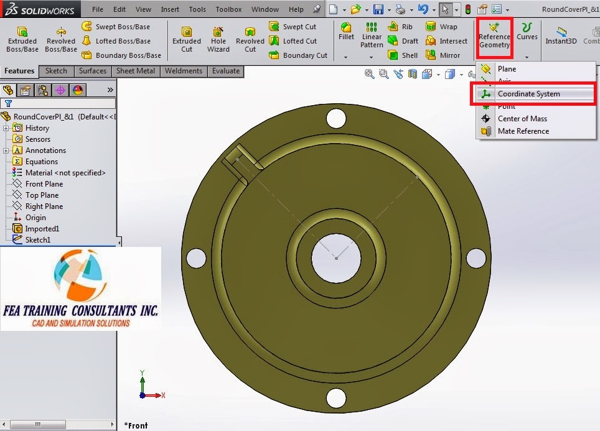600x431 pixels.
Task: Select Lofted Cut feature
Action: 293,41
